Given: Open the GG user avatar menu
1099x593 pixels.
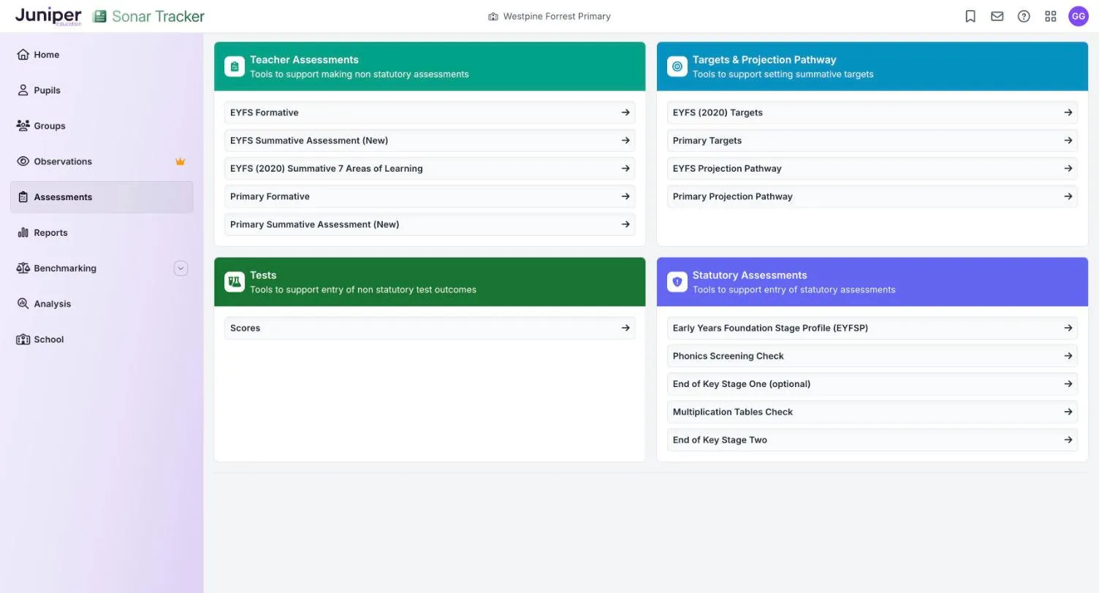Looking at the screenshot, I should coord(1079,16).
